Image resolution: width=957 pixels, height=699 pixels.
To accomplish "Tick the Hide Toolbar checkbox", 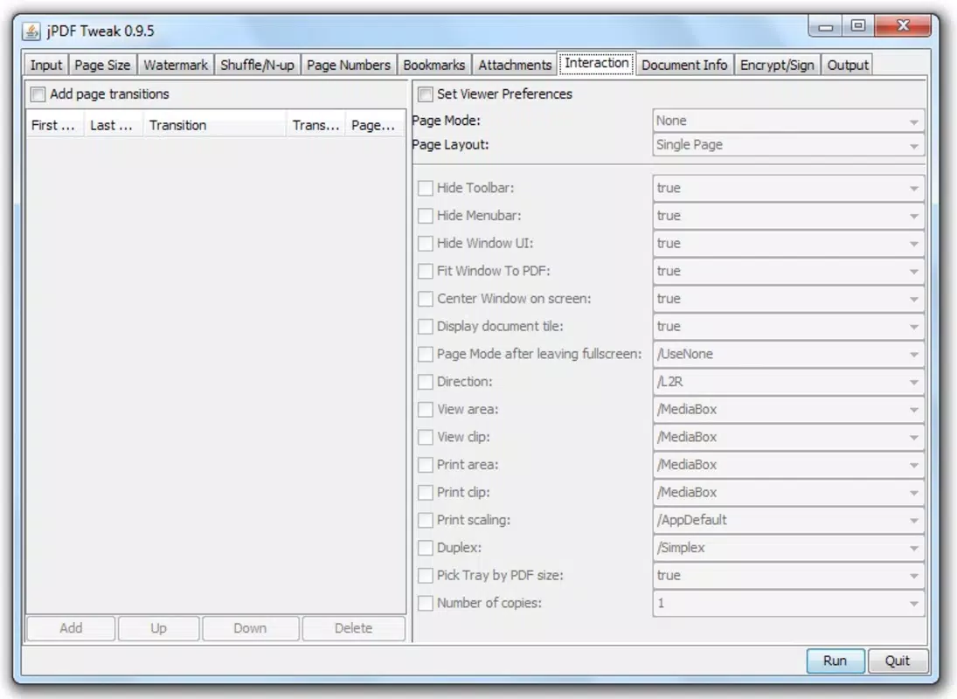I will tap(426, 188).
